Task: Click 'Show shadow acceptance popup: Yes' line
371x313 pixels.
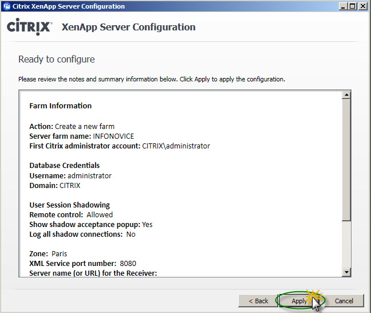Action: pyautogui.click(x=91, y=225)
